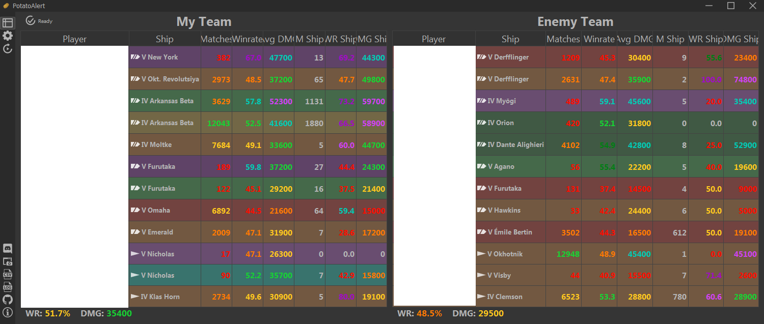Open the match table view icon
This screenshot has width=764, height=324.
click(x=8, y=23)
